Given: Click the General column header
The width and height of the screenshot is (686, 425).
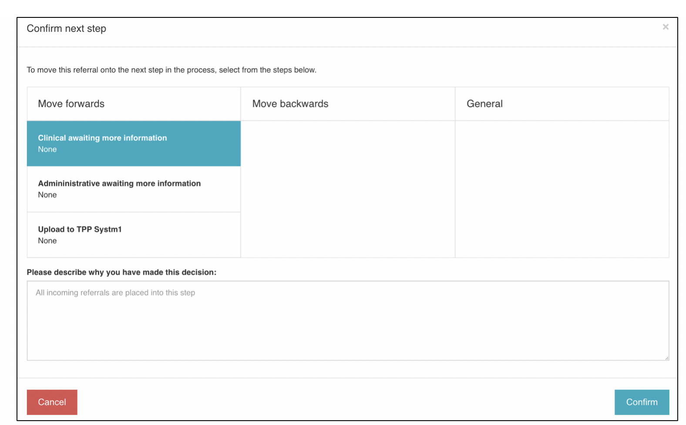Looking at the screenshot, I should (x=484, y=104).
